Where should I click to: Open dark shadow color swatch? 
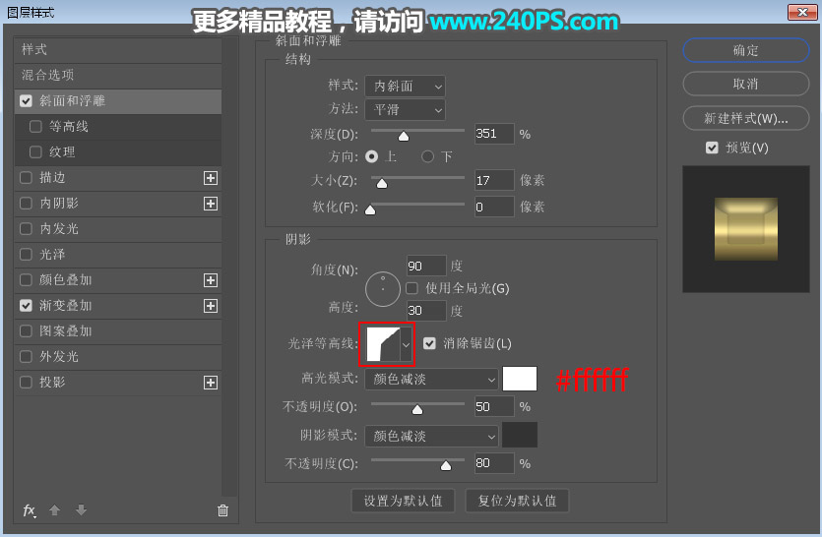coord(520,436)
